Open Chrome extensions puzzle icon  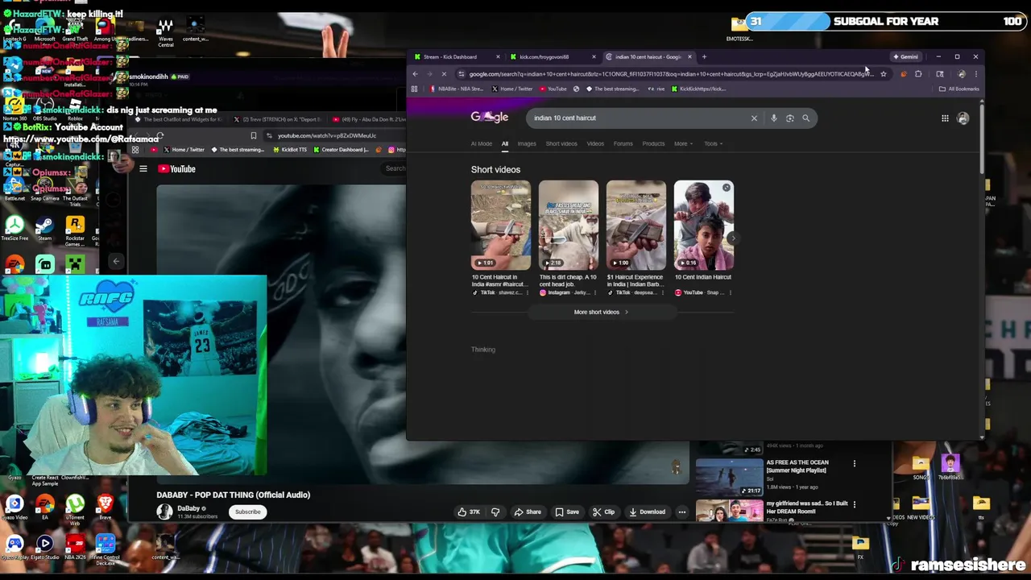(x=918, y=74)
